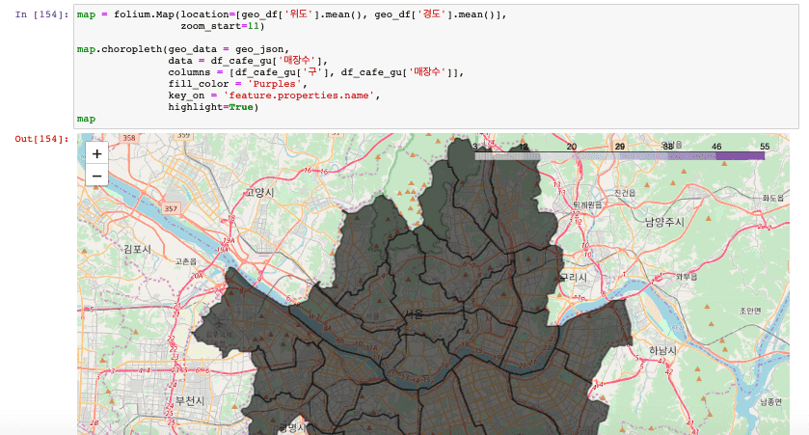
Task: Click the 진건읍 map label
Action: click(x=625, y=193)
